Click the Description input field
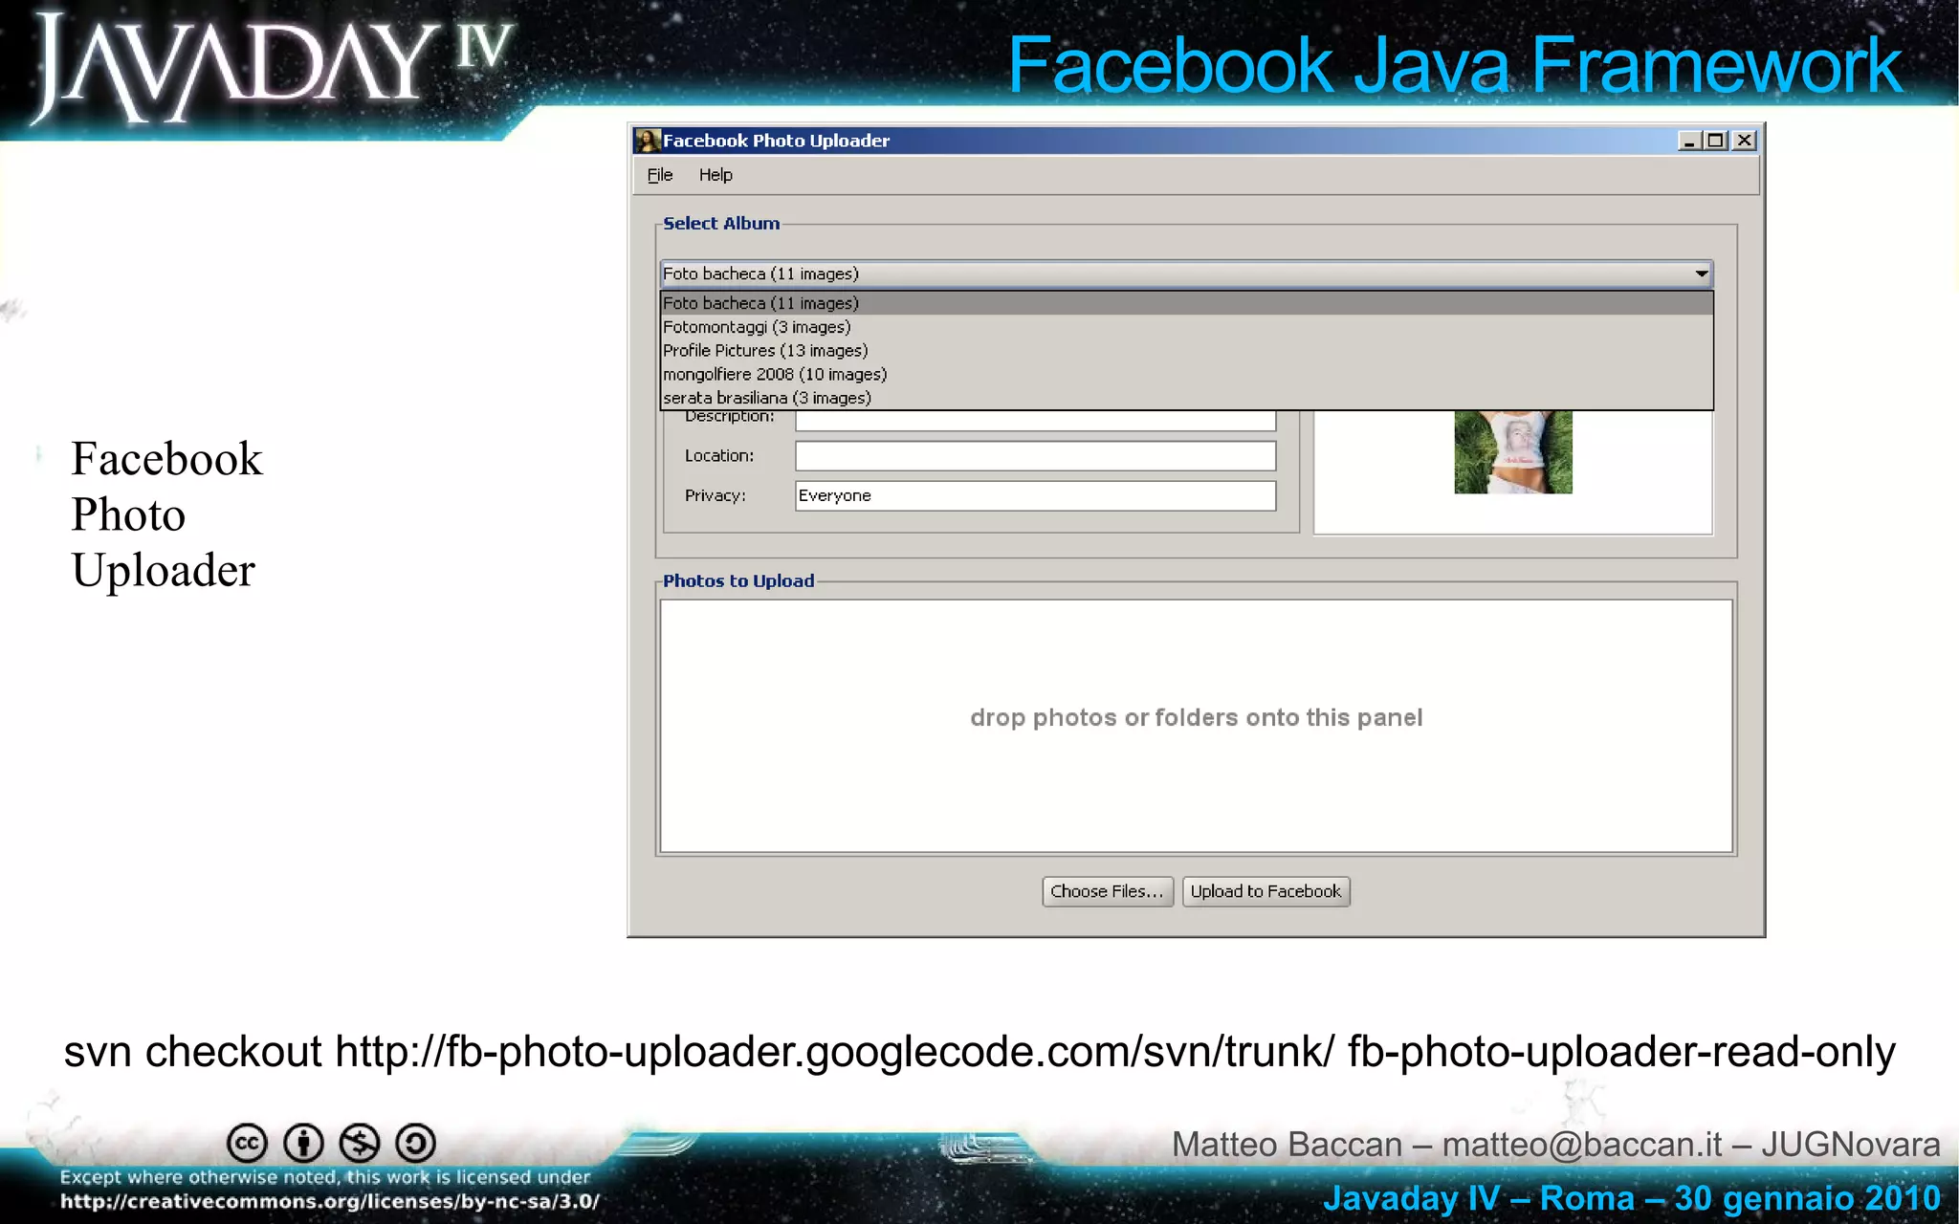1959x1224 pixels. (x=1035, y=420)
